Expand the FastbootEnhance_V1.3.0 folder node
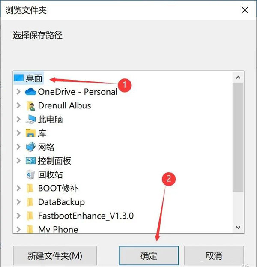This screenshot has width=257, height=267. coord(18,216)
